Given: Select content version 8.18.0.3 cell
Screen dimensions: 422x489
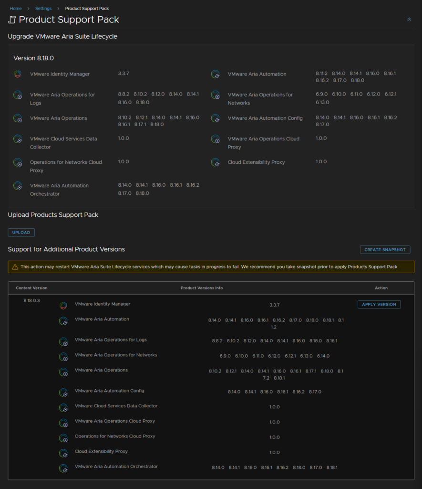Looking at the screenshot, I should pos(31,301).
